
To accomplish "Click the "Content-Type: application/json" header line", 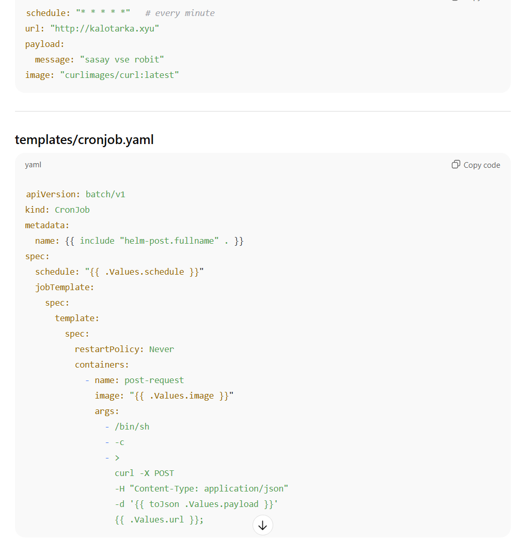I will [x=201, y=488].
